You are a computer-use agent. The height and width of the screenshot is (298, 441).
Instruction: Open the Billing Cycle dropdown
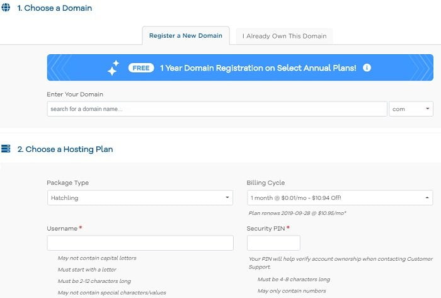pos(340,198)
